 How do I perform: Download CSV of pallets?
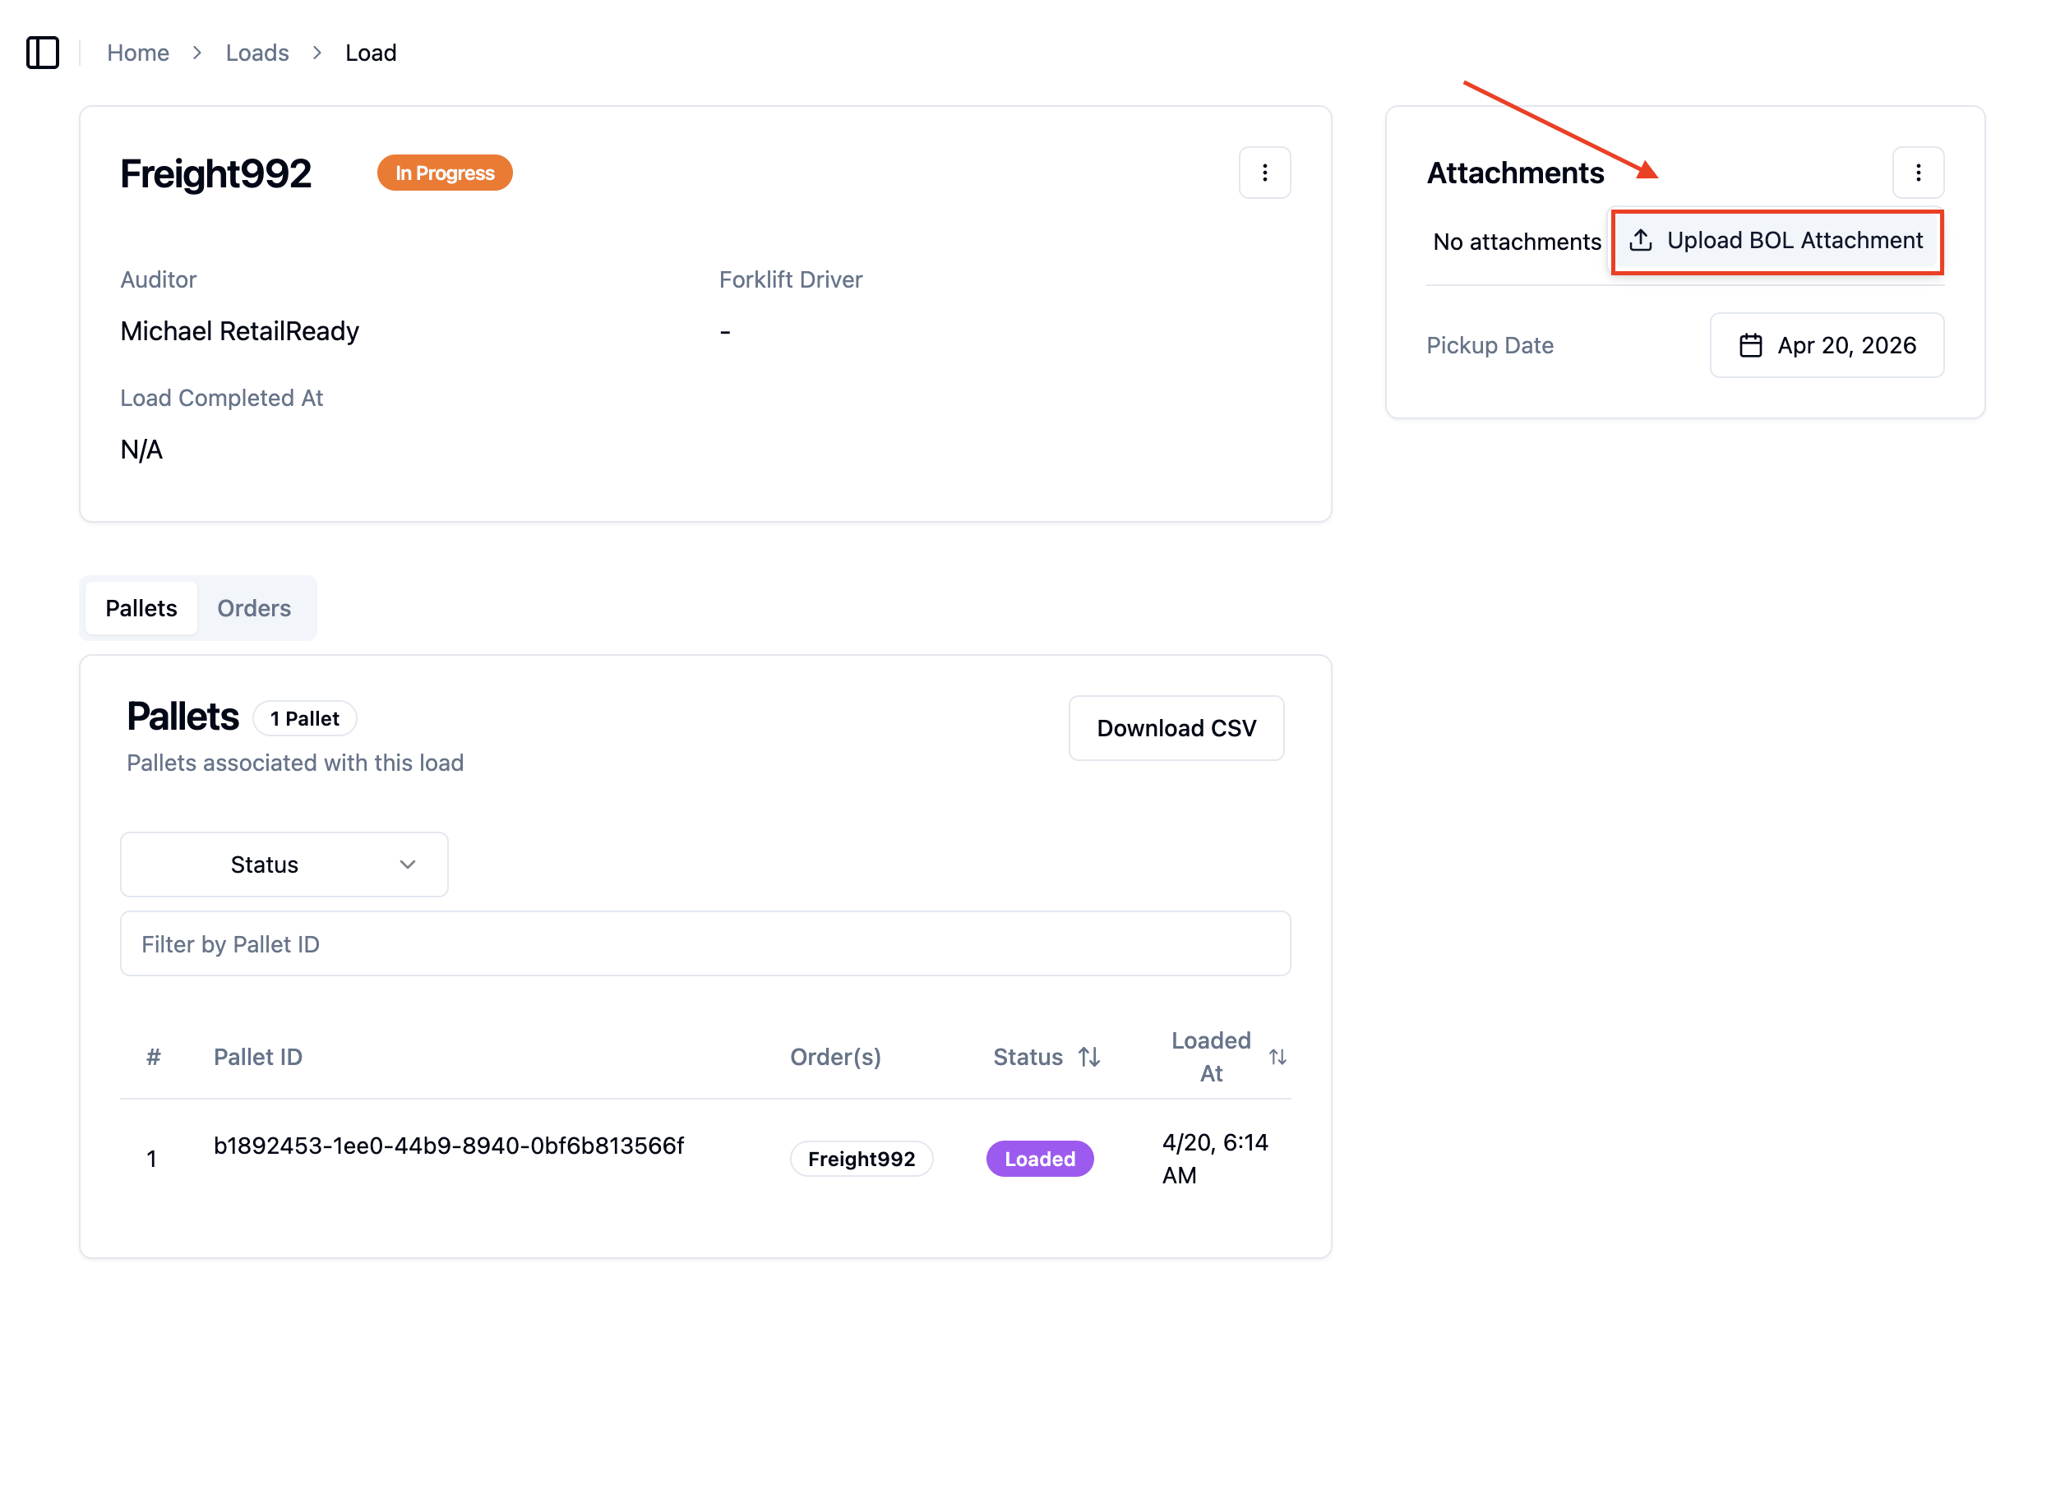coord(1176,728)
